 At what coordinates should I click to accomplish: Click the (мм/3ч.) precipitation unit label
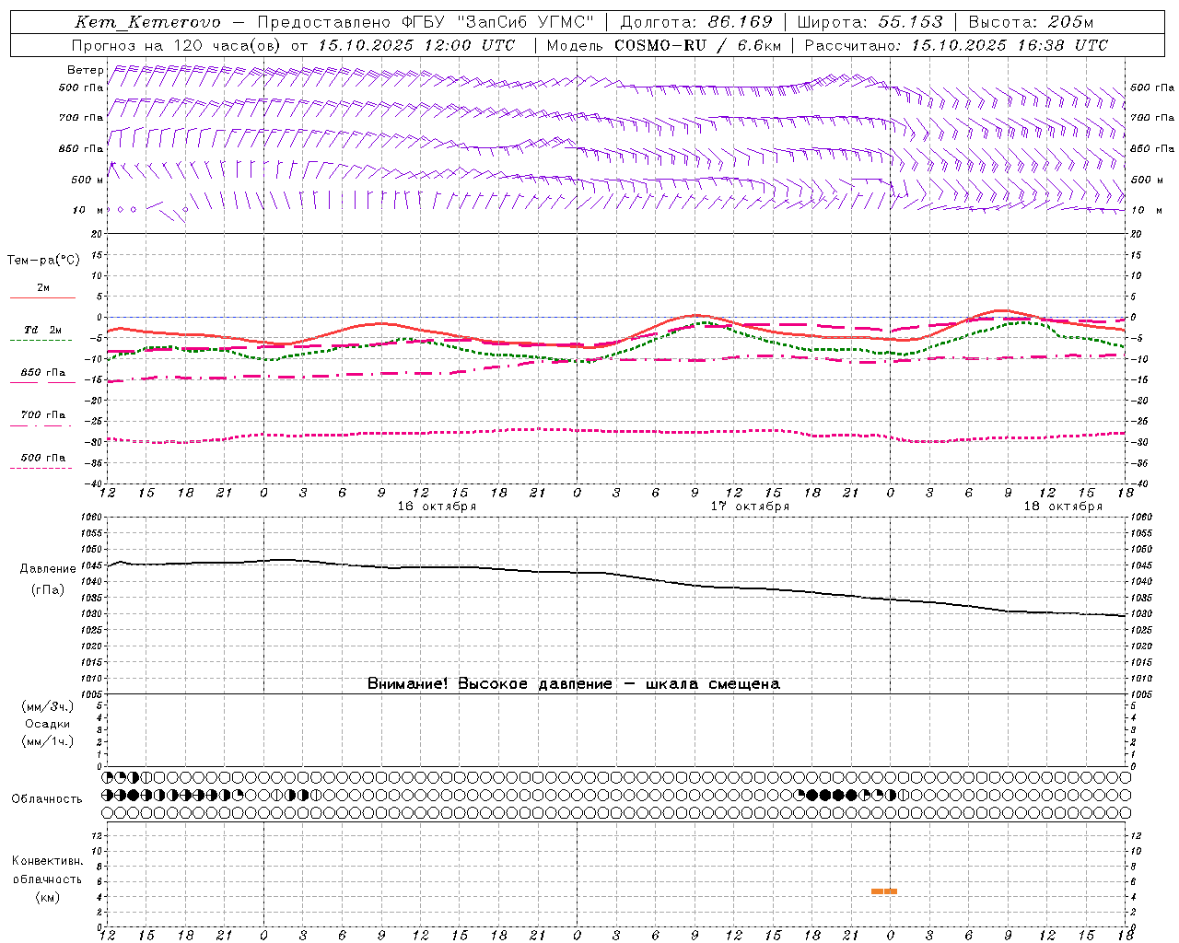pyautogui.click(x=48, y=706)
